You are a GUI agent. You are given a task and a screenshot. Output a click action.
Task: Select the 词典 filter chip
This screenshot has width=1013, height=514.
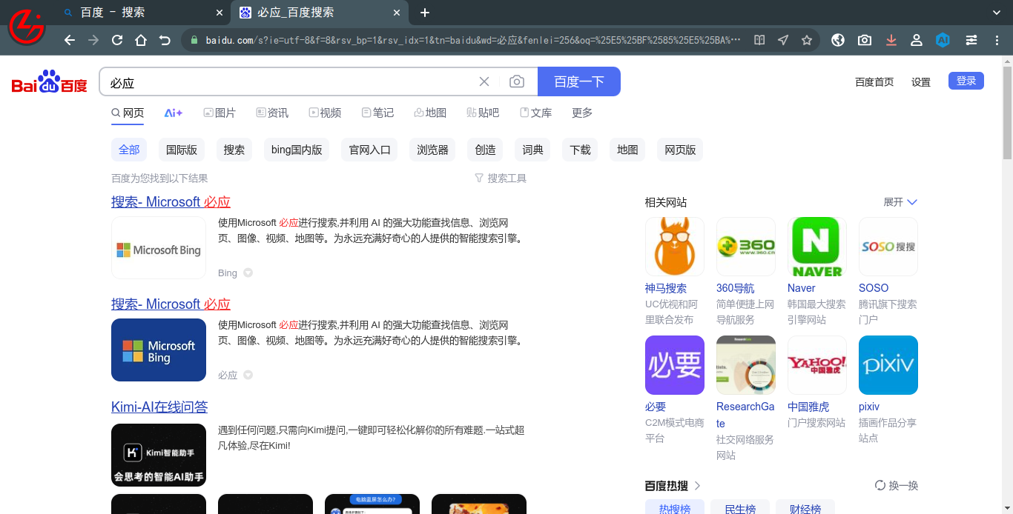pos(532,150)
